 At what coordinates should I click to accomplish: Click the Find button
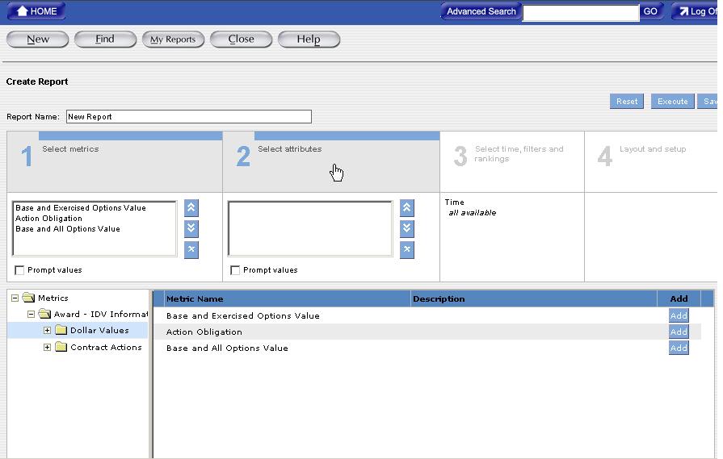pyautogui.click(x=105, y=40)
